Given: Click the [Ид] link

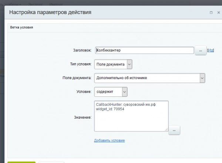Looking at the screenshot, I should tap(211, 51).
